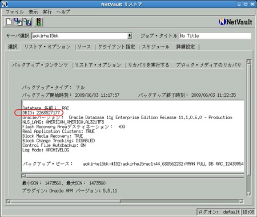Open the リカバリを実行する tab
Viewport: 257px width, 217px height.
148,65
